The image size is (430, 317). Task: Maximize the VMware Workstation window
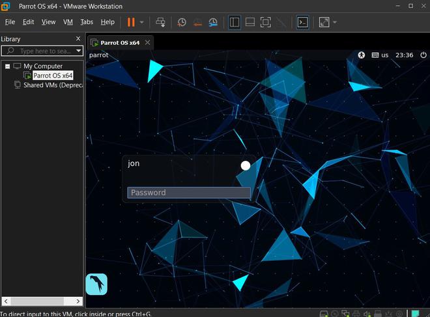pyautogui.click(x=411, y=6)
